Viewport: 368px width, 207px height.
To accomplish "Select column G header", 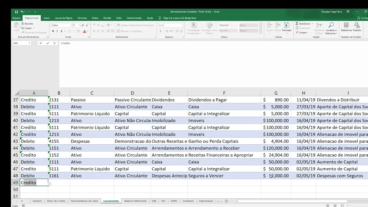I will [x=276, y=93].
